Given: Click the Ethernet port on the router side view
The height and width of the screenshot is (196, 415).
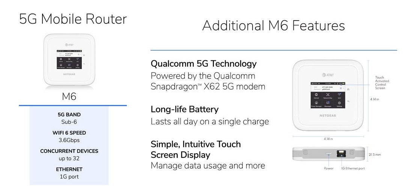Looking at the screenshot, I should click(x=342, y=153).
